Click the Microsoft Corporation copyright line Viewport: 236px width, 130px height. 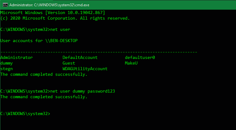[65, 18]
